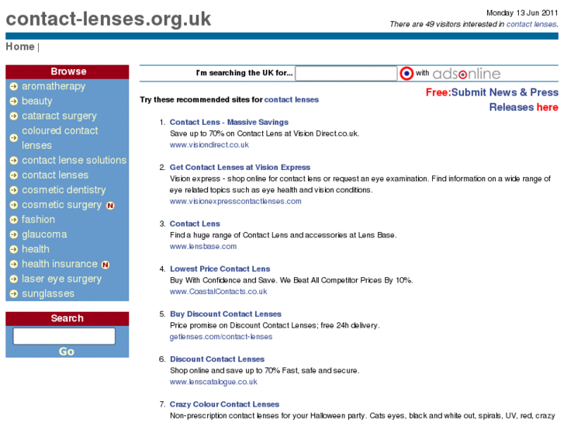Browse the glaucoma category

click(44, 234)
